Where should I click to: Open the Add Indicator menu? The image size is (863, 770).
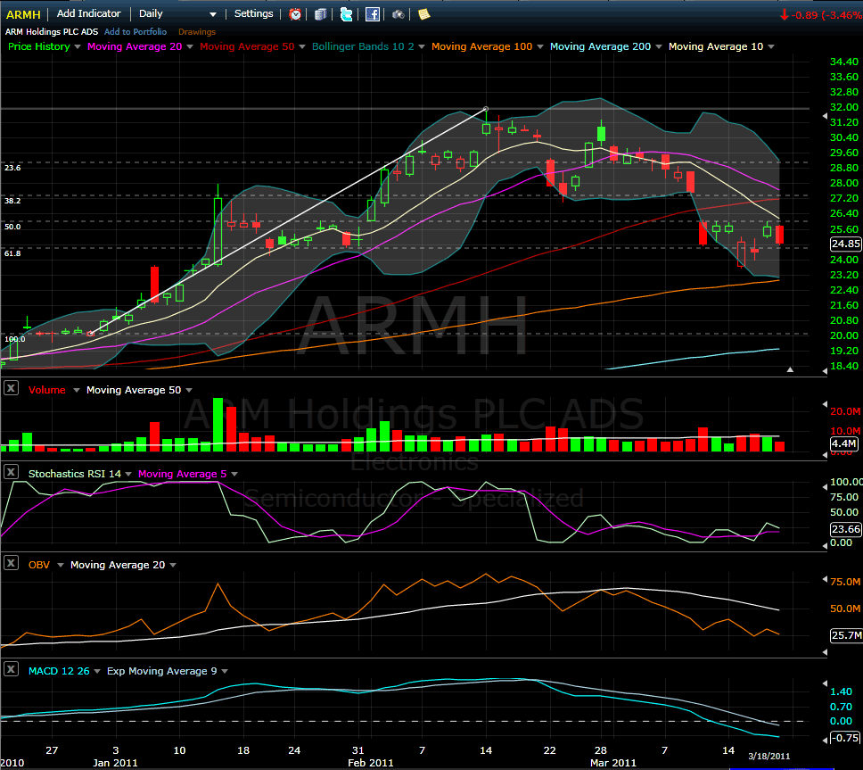coord(88,13)
